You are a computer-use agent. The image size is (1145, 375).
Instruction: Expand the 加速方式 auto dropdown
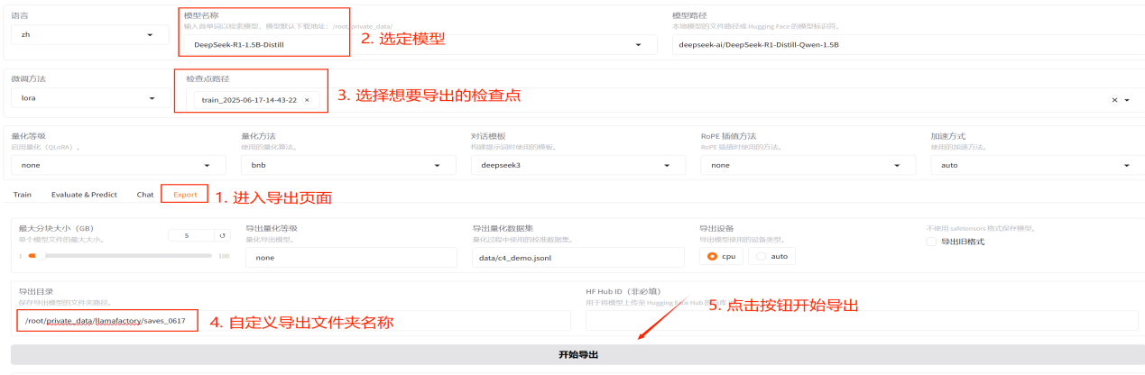click(1127, 166)
